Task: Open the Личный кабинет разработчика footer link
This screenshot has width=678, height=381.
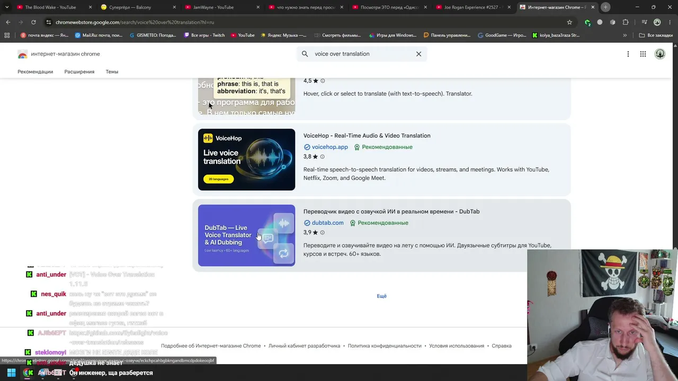Action: [x=304, y=346]
